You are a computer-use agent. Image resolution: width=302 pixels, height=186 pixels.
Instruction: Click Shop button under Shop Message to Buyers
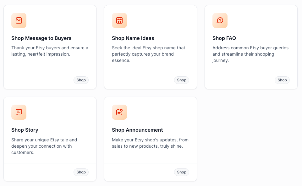(x=81, y=80)
